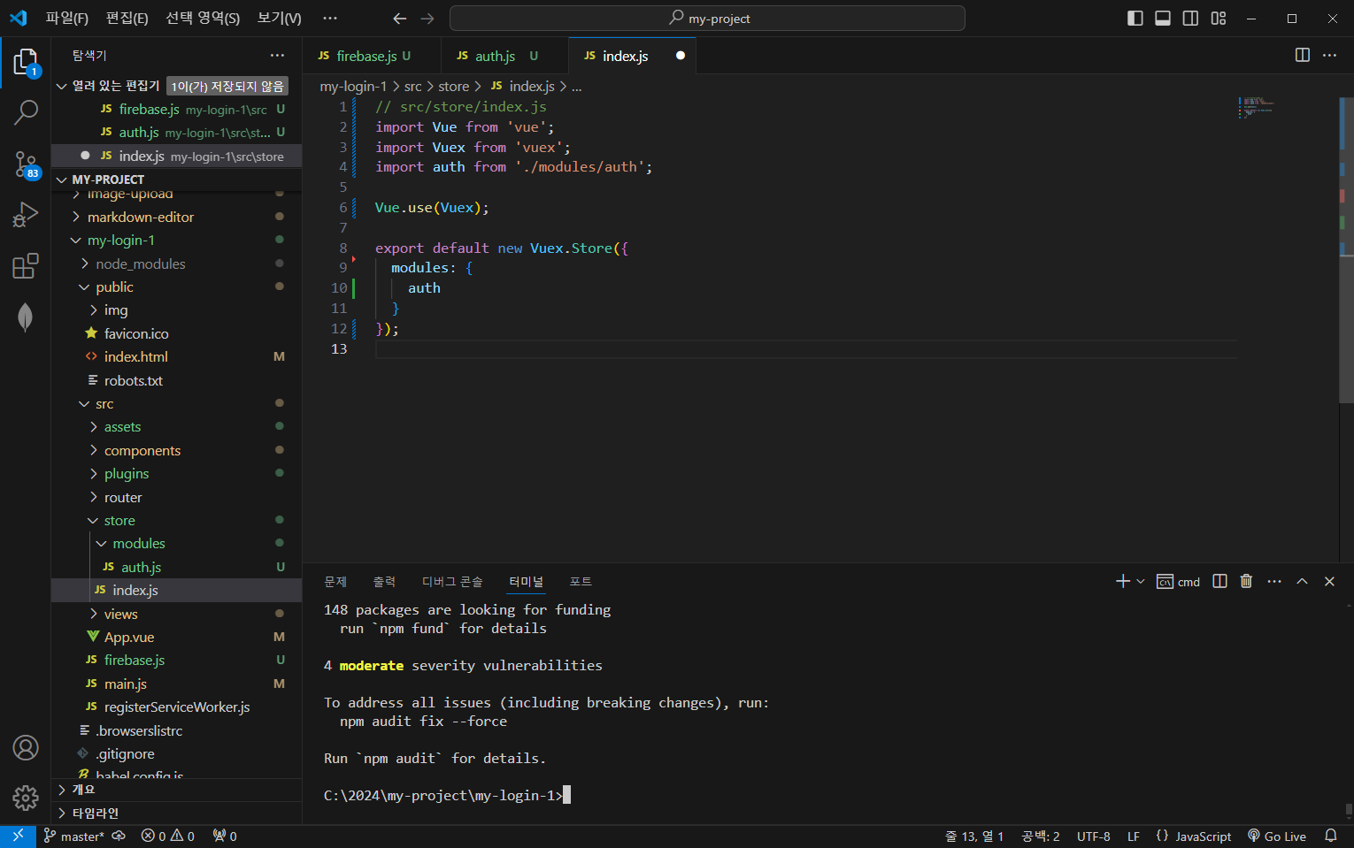Open the 선택 영역(S) menu
Viewport: 1354px width, 848px height.
(x=203, y=18)
